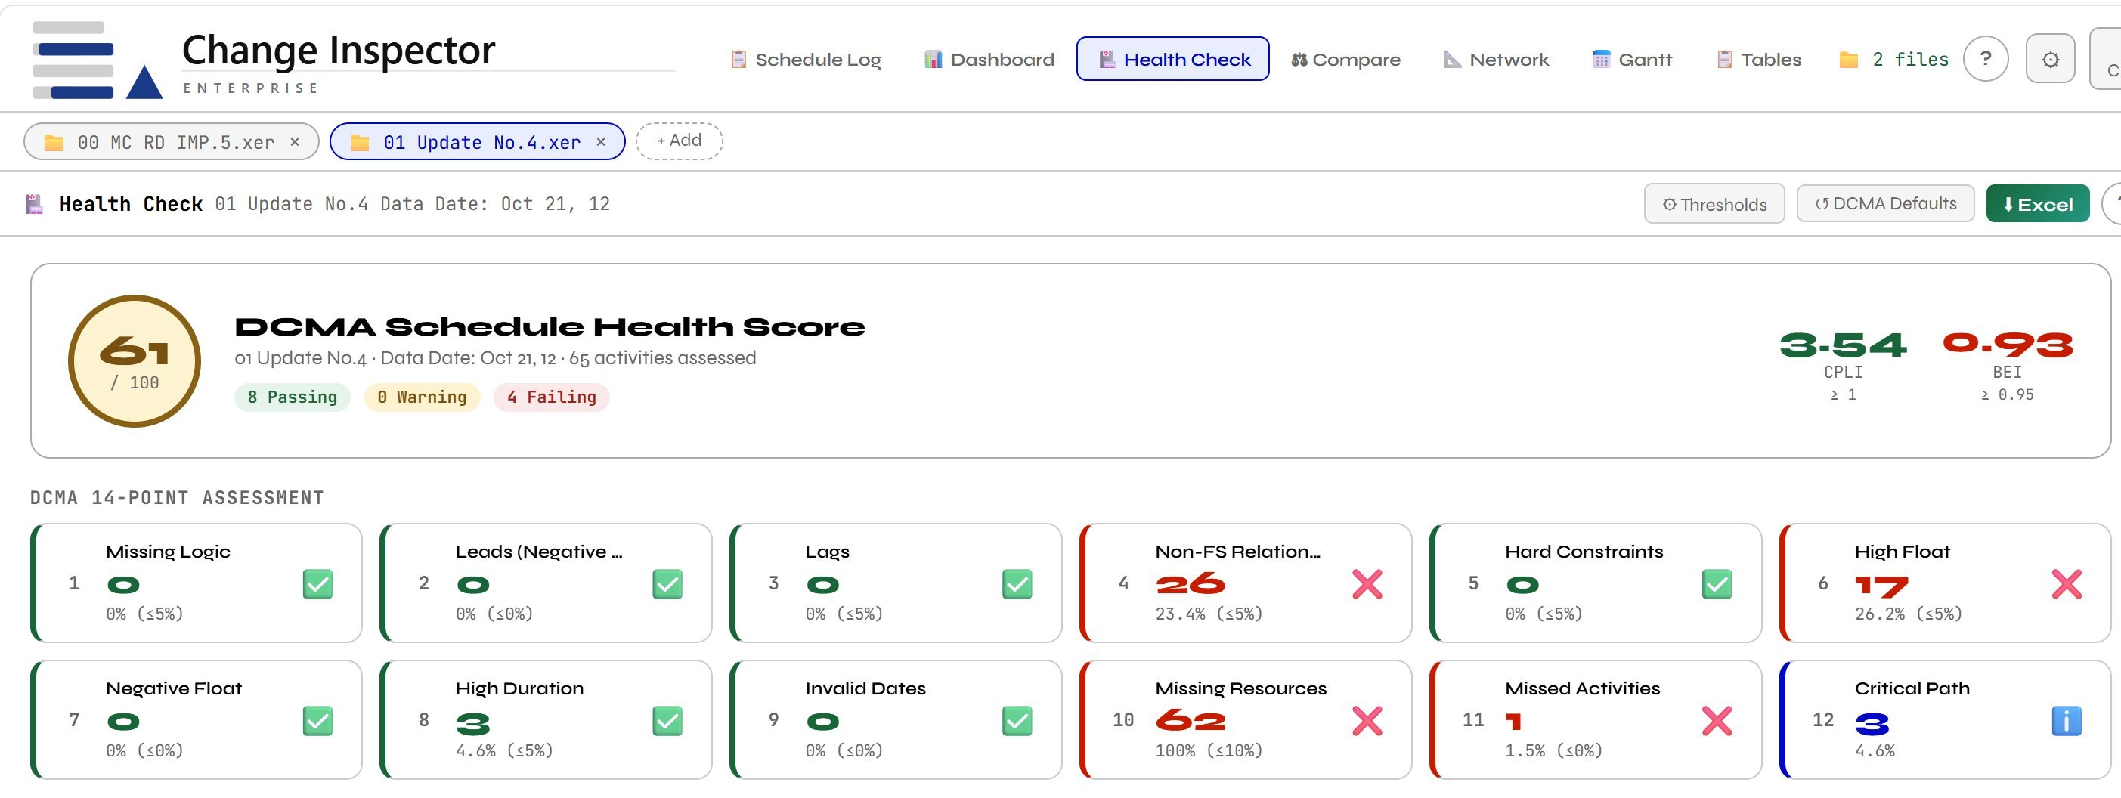
Task: Open the Missing Resources card
Action: click(x=1246, y=719)
